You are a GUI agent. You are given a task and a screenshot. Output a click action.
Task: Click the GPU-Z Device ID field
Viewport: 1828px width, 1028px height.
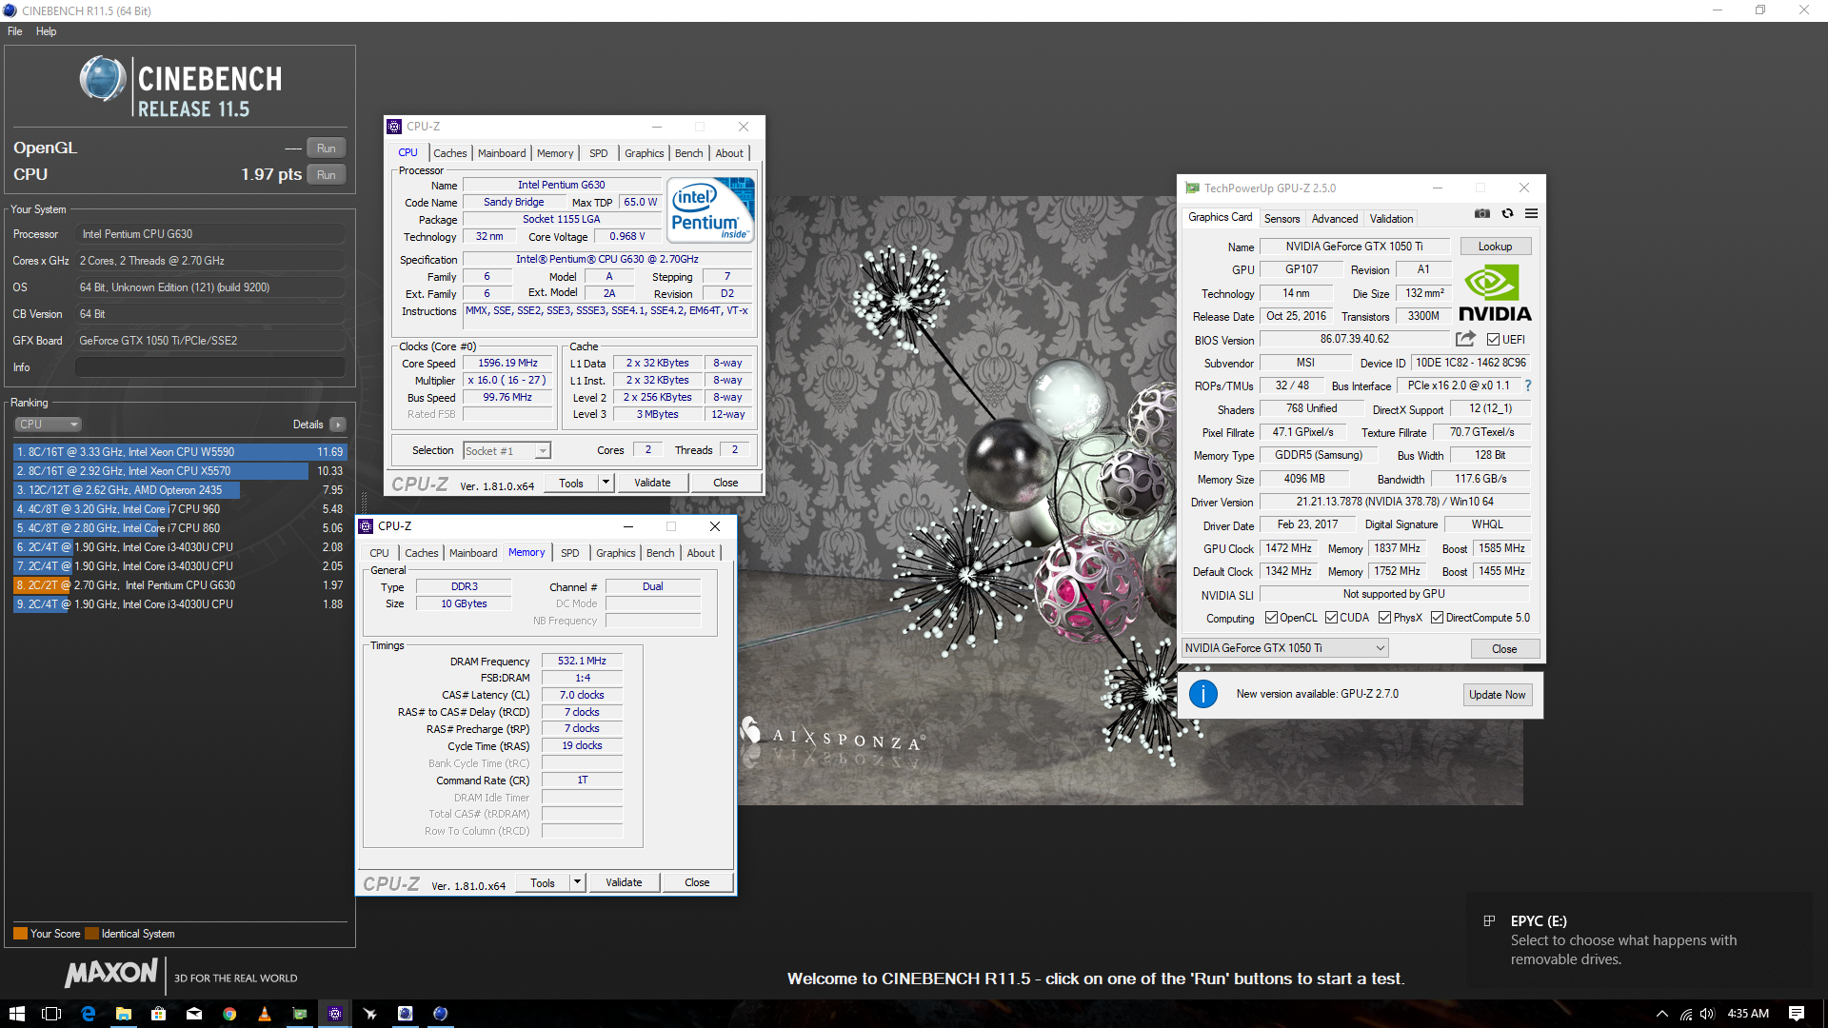coord(1471,363)
